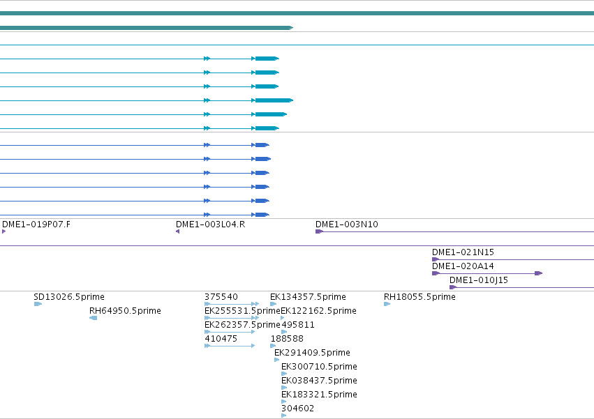594x419 pixels.
Task: Click the light-blue glyph under RH18055.5prime
Action: [387, 304]
